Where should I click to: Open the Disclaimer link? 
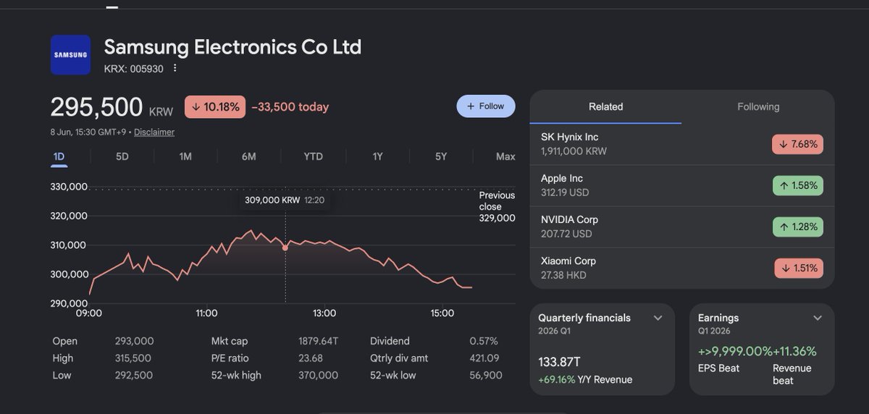click(154, 132)
